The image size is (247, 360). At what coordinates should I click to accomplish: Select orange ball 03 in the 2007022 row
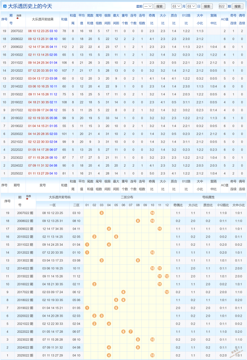pyautogui.click(x=101, y=213)
